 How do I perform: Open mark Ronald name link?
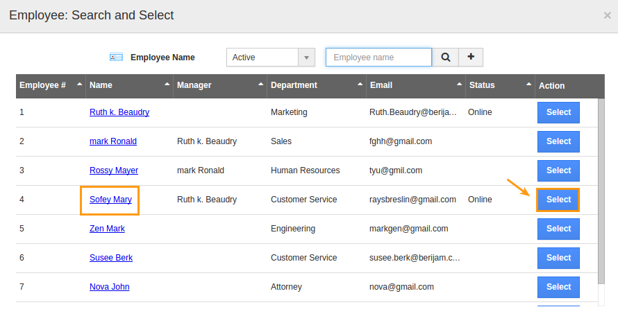click(x=113, y=141)
